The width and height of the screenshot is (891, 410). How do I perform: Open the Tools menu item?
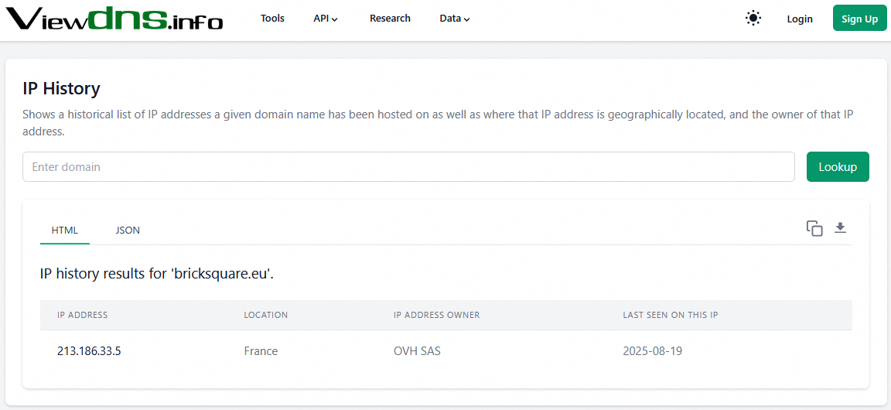click(x=272, y=19)
